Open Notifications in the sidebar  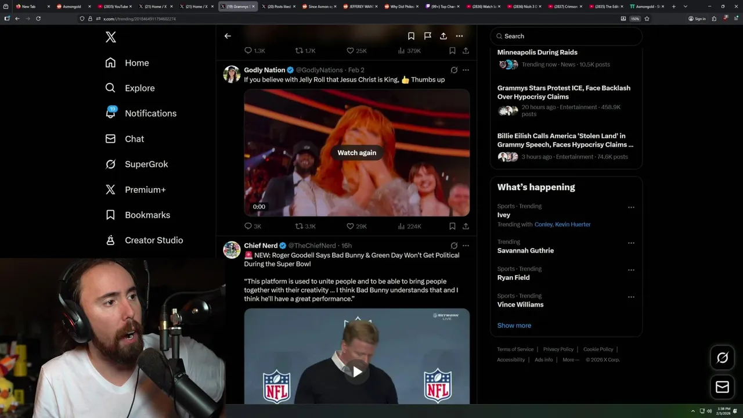tap(141, 113)
